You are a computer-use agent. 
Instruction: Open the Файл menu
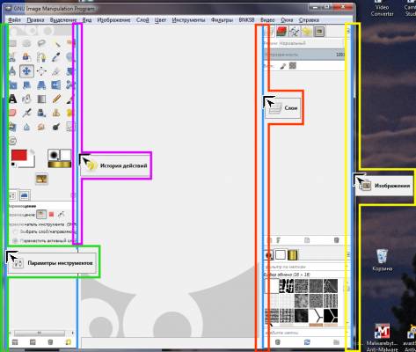coord(14,20)
